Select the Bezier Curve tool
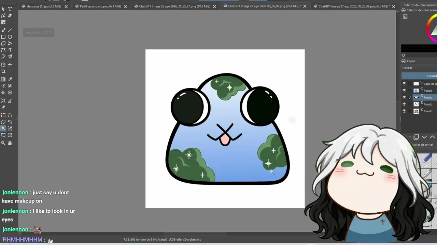The width and height of the screenshot is (437, 245). tap(3, 50)
